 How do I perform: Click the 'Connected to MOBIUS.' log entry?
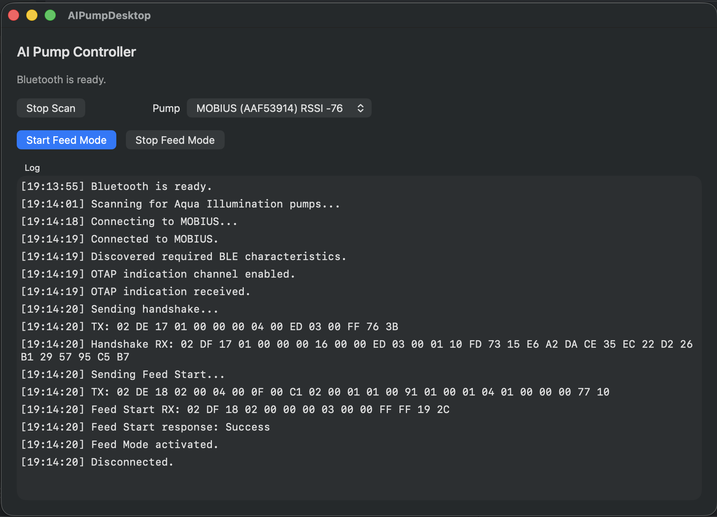(119, 239)
